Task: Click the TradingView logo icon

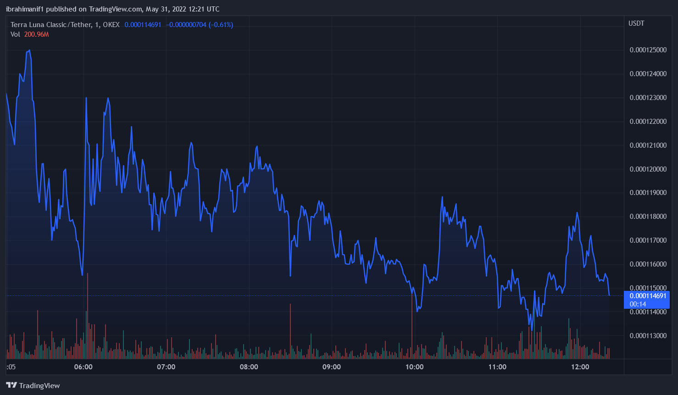Action: pos(11,385)
